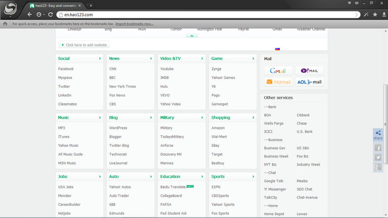Viewport: 388px width, 218px height.
Task: Open Home Depot link
Action: click(274, 214)
